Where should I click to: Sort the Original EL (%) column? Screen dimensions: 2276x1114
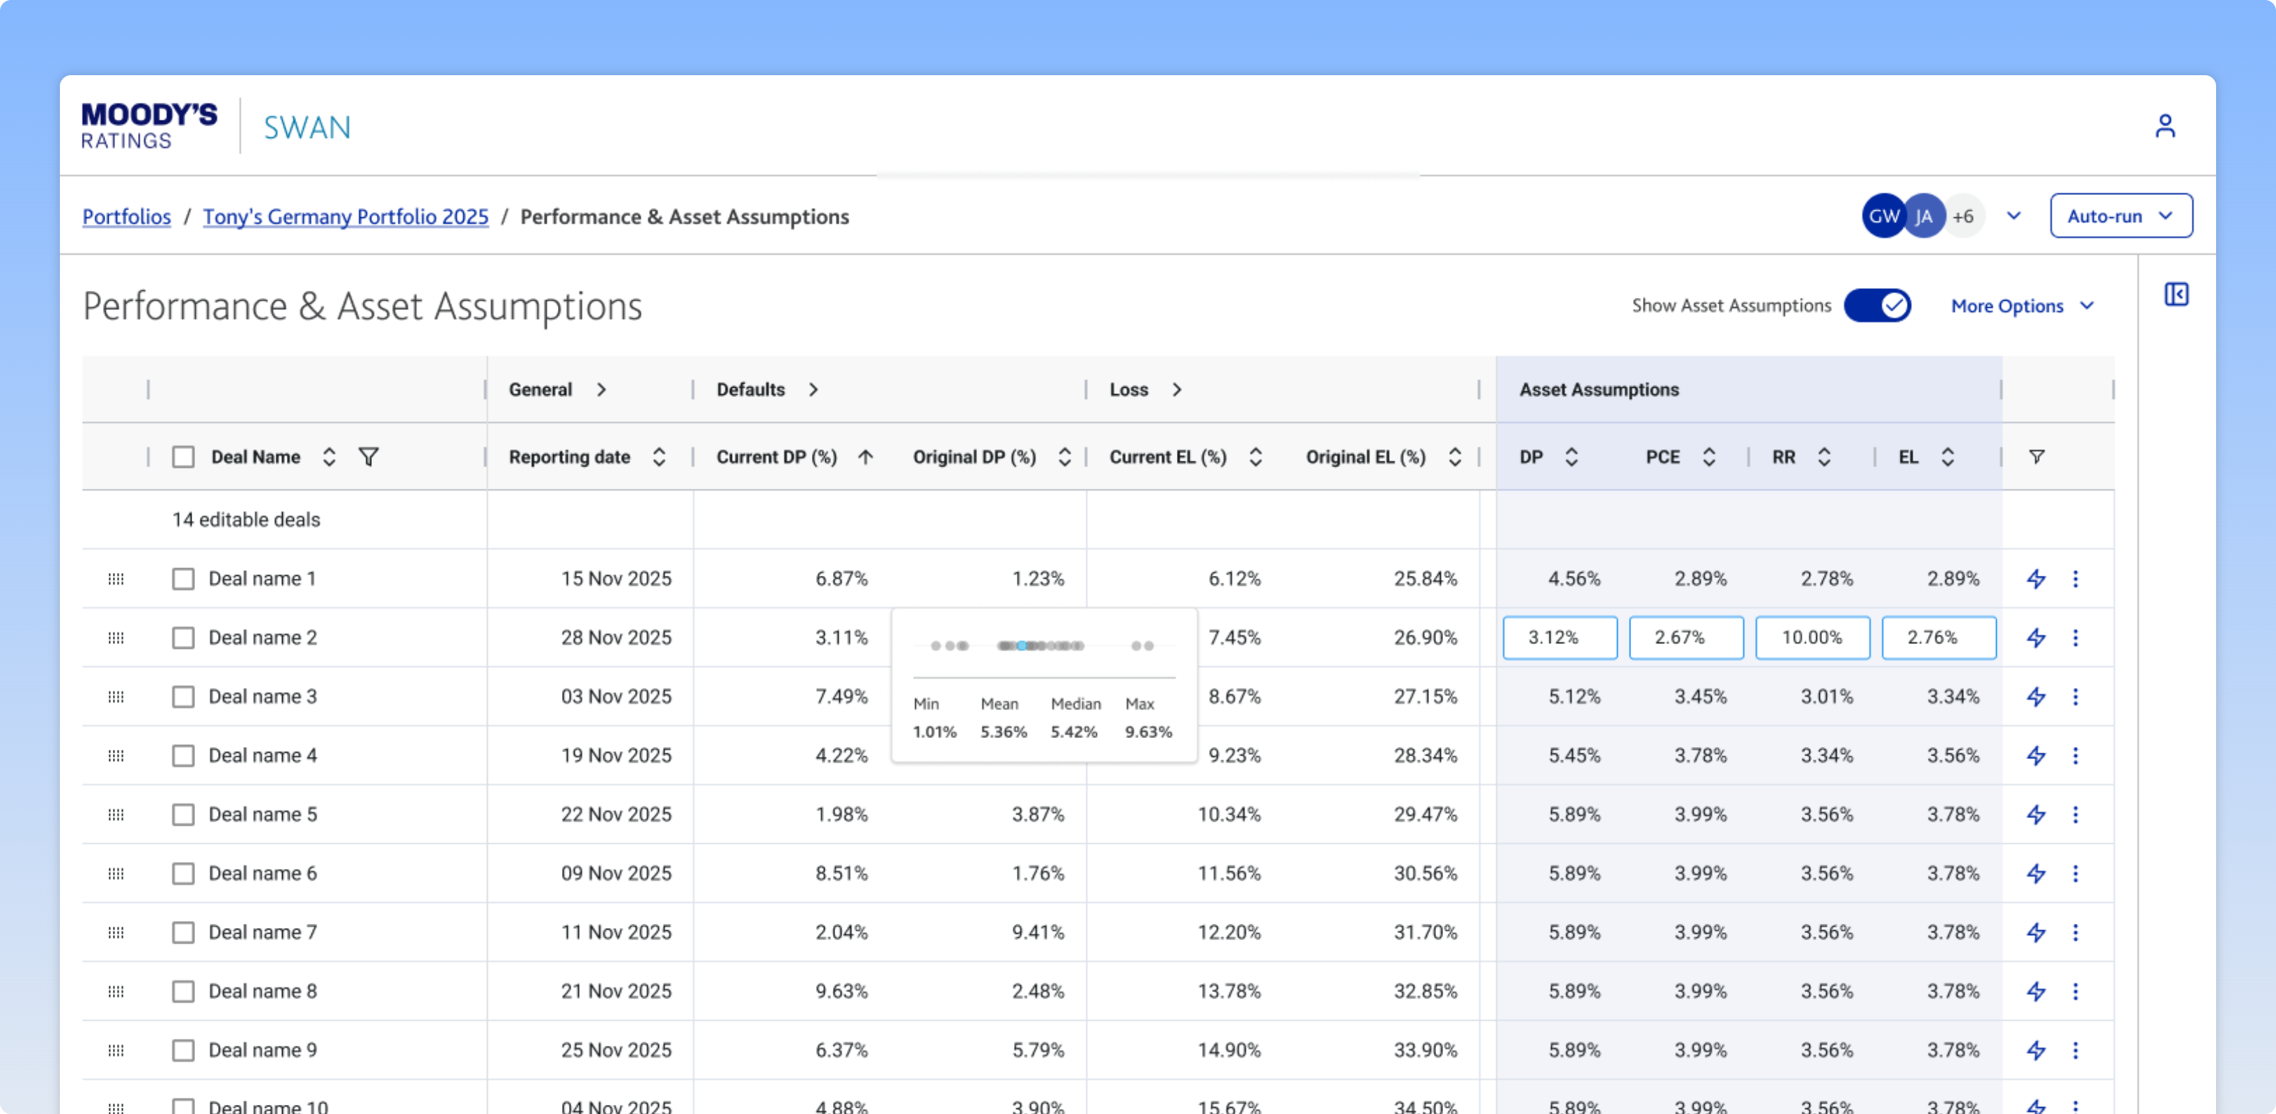[1454, 457]
